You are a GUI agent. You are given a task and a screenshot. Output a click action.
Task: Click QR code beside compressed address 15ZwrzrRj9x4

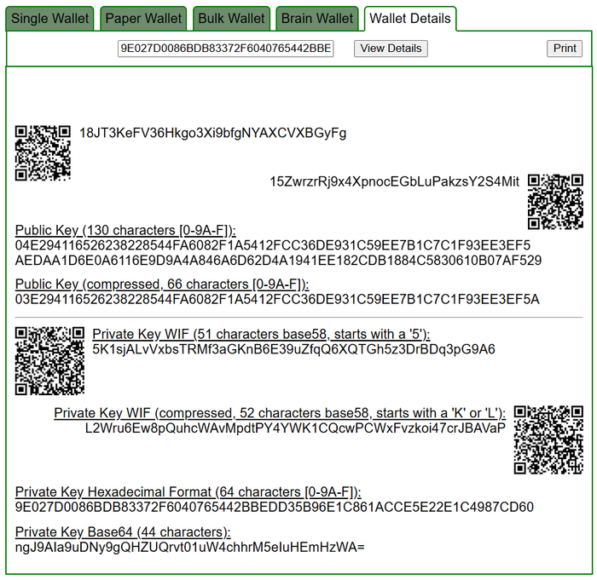pos(555,202)
